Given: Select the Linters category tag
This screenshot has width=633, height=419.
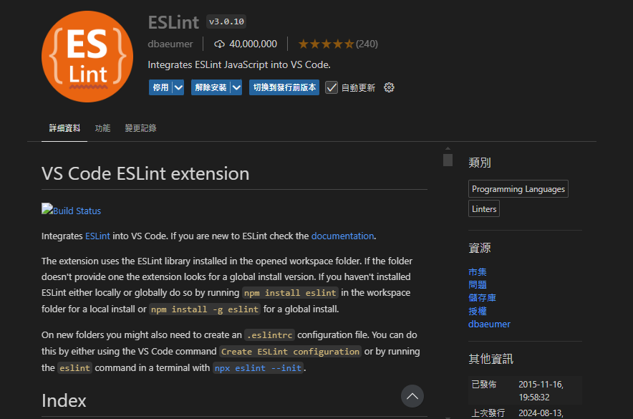Looking at the screenshot, I should [484, 208].
